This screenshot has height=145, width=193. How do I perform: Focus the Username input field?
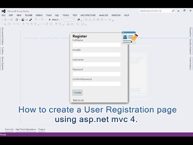click(x=96, y=64)
